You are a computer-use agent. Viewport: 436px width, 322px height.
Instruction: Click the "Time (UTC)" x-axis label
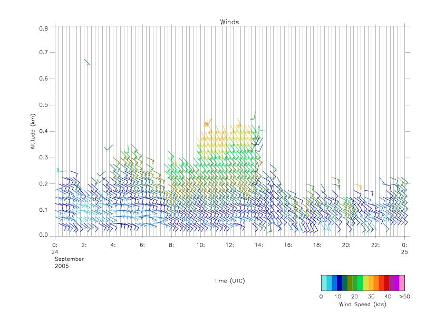(x=229, y=281)
